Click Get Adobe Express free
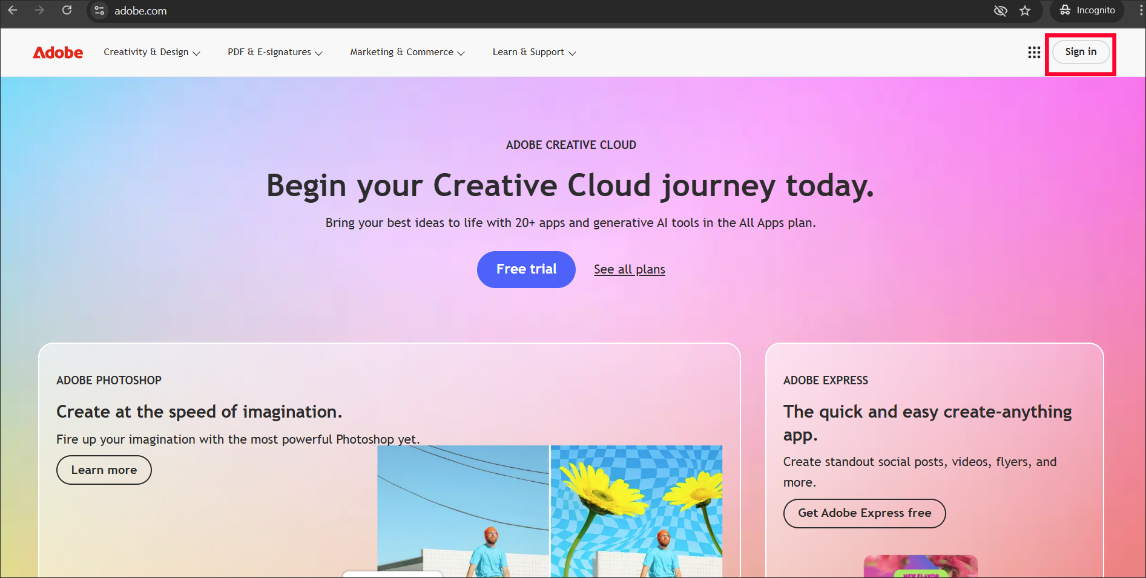The width and height of the screenshot is (1146, 578). pyautogui.click(x=864, y=513)
